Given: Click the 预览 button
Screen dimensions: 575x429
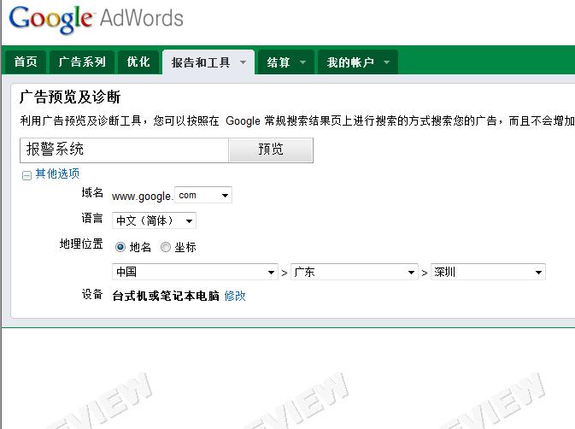Looking at the screenshot, I should 271,150.
